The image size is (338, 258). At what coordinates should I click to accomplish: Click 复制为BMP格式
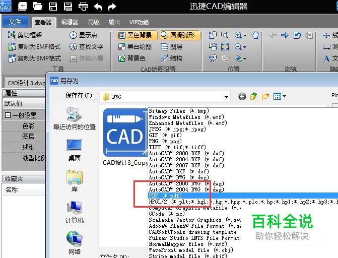[34, 58]
